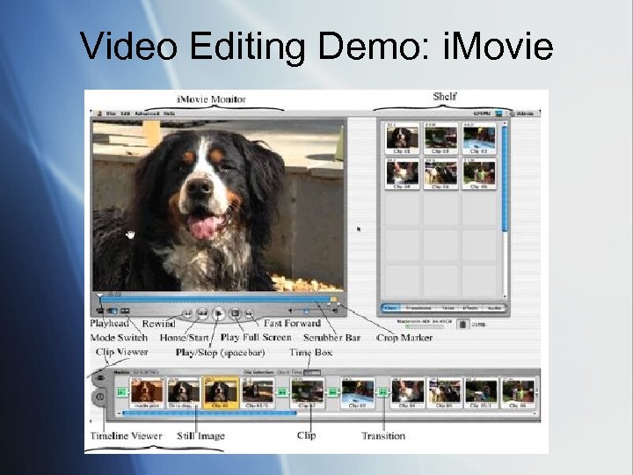Screen dimensions: 633x475
Task: Select the yellow highlighted clip in clip viewer
Action: 221,393
